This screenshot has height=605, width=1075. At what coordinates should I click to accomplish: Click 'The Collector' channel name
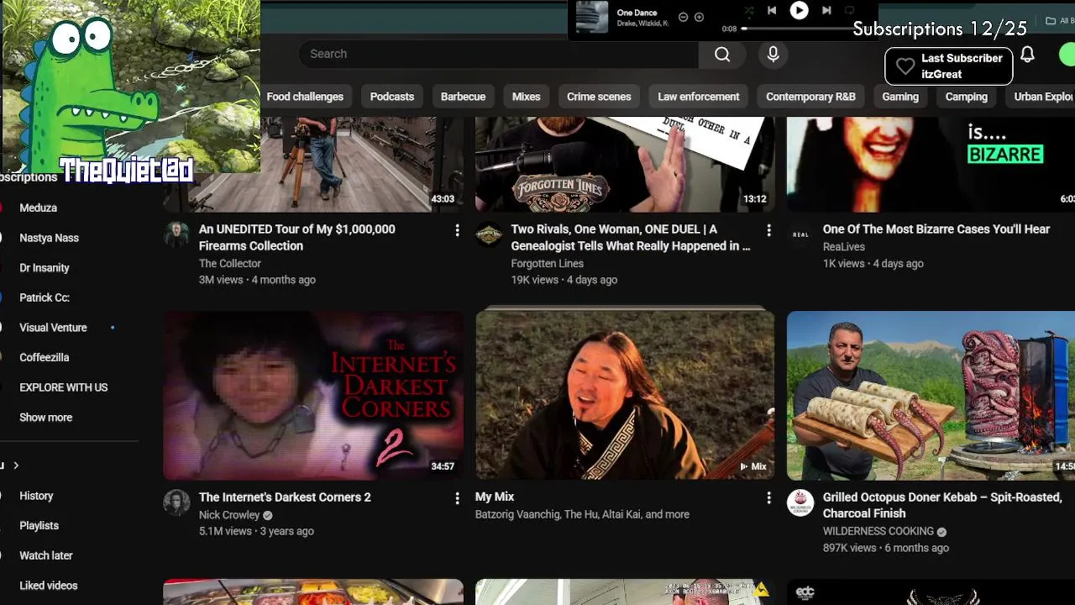230,263
